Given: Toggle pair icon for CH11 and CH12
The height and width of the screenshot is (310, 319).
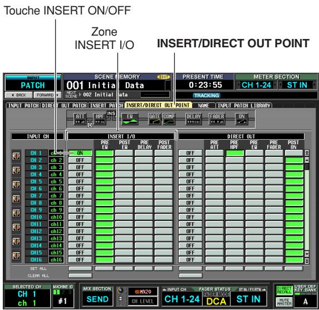Looking at the screenshot, I should coord(16,228).
